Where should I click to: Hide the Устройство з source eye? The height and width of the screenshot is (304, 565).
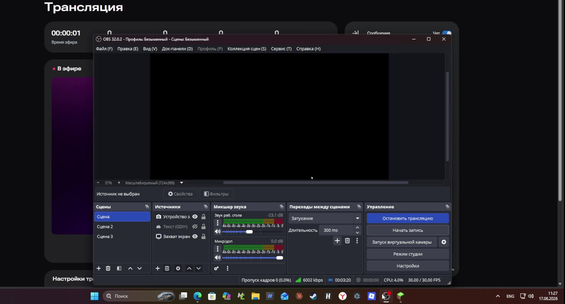(x=195, y=217)
